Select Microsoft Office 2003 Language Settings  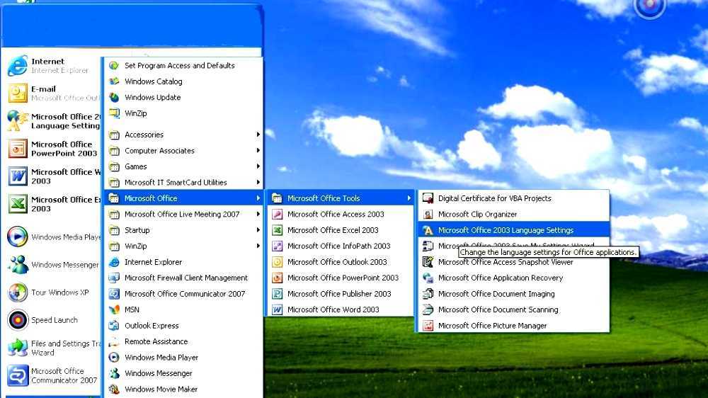pos(514,230)
